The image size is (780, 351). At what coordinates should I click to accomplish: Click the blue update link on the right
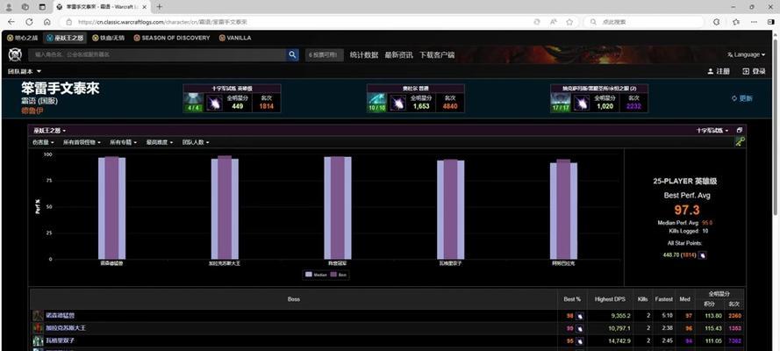tap(746, 98)
